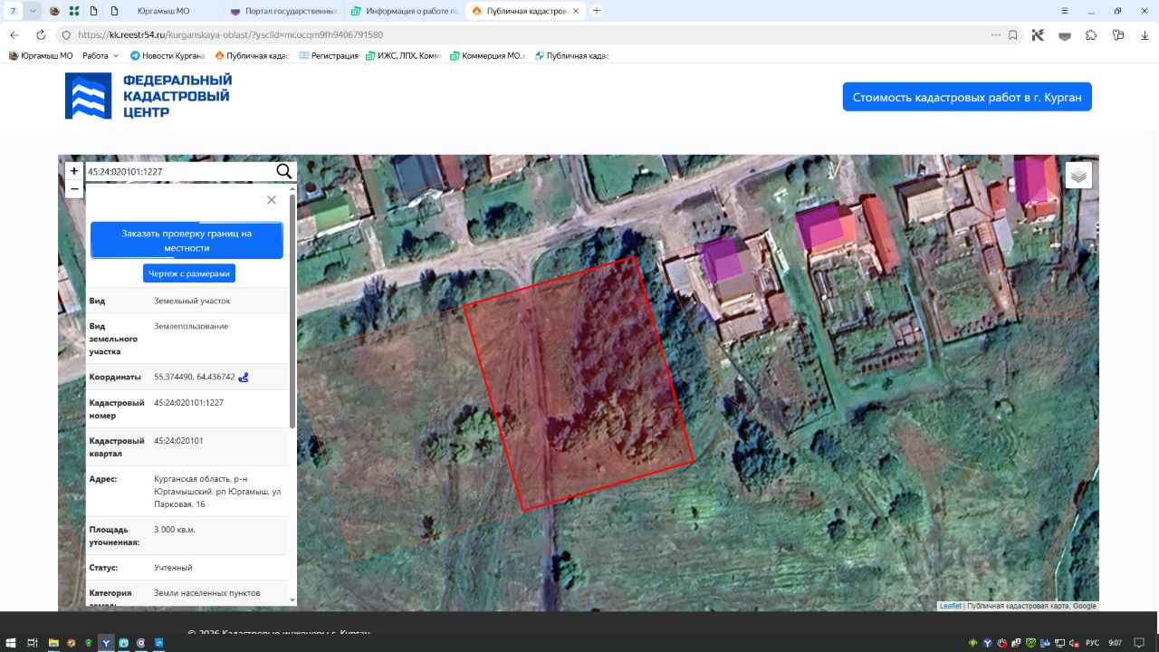Click the browser address bar URL
This screenshot has height=652, width=1159.
click(231, 34)
